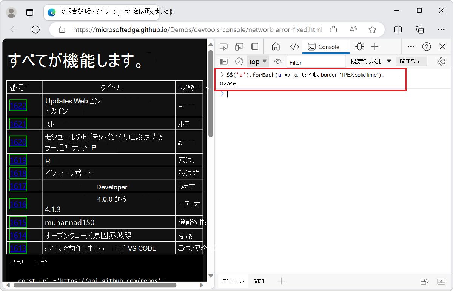Expand the DevTools more options menu
The width and height of the screenshot is (453, 291).
pos(411,46)
